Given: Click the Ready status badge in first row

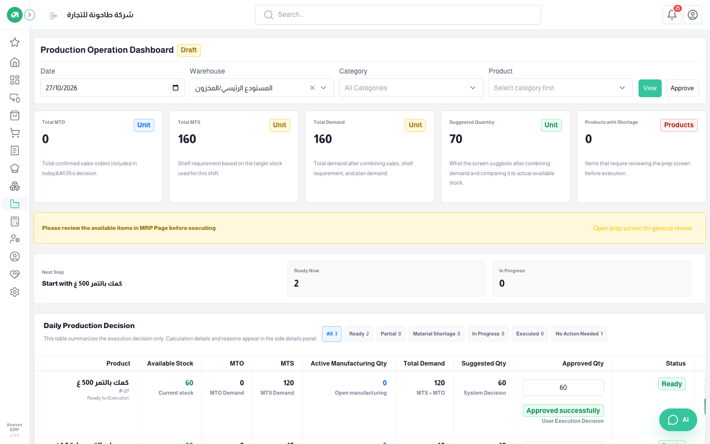Looking at the screenshot, I should tap(672, 384).
